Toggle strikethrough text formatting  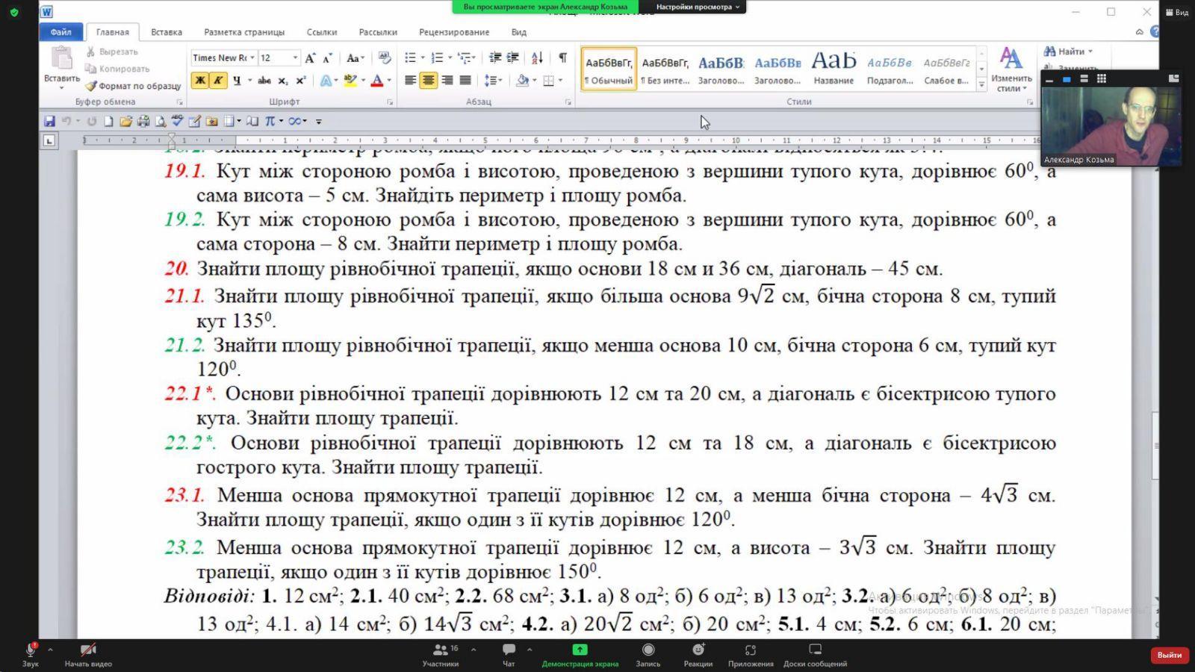pos(264,81)
